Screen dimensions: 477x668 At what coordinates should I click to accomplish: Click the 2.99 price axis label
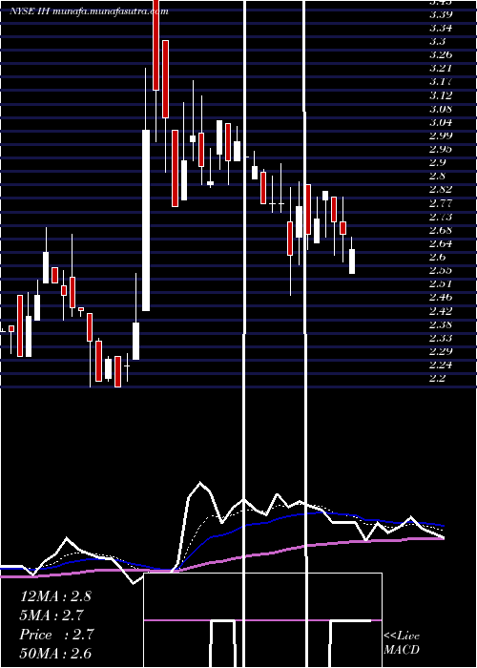[441, 136]
